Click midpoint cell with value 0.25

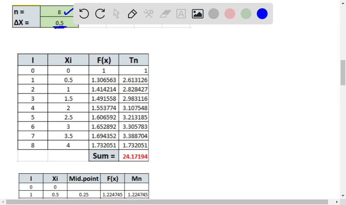coord(84,195)
